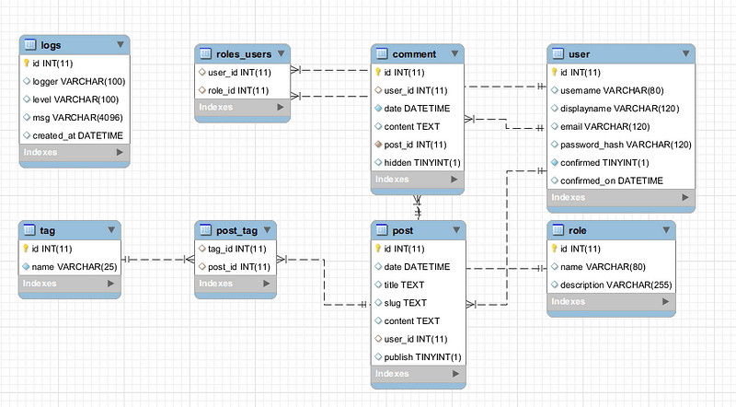736x407 pixels.
Task: Collapse the post table header arrow
Action: [456, 230]
